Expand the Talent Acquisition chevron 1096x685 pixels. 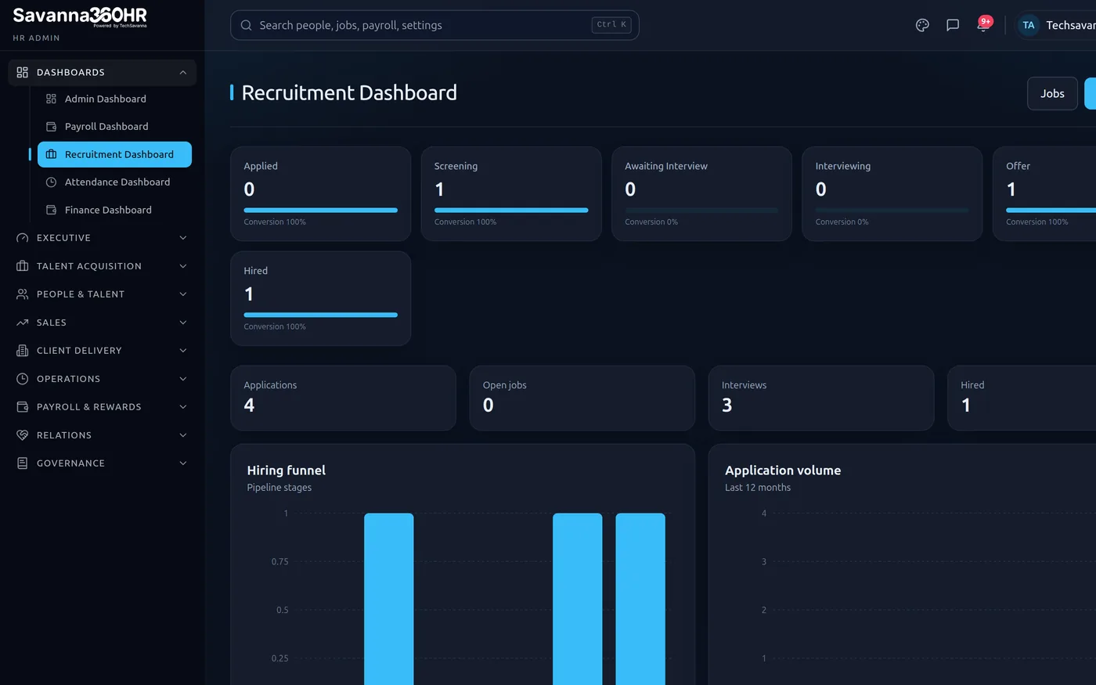coord(182,266)
